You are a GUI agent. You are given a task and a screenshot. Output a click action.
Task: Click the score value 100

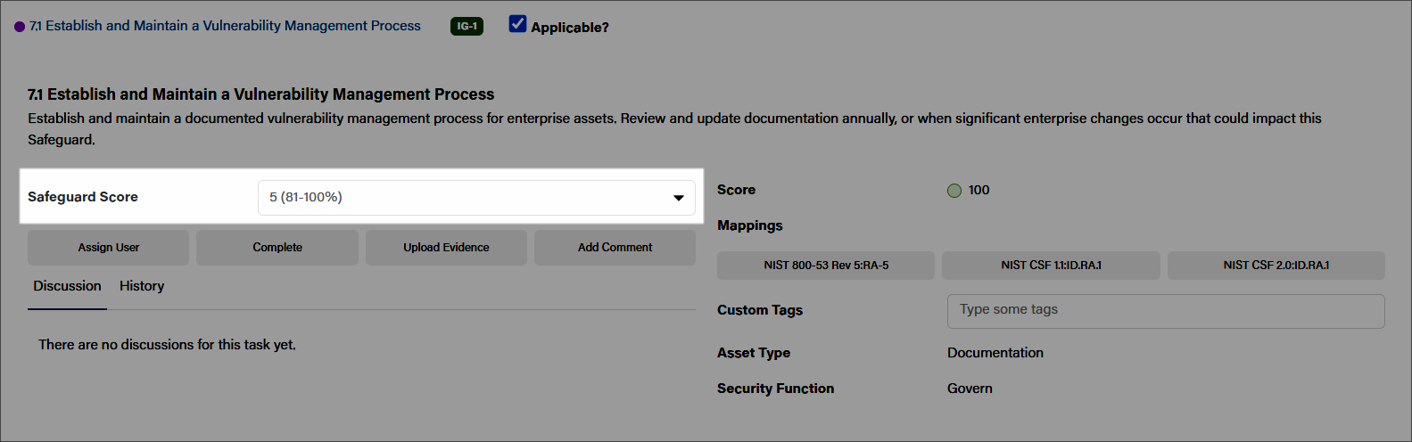[x=978, y=190]
